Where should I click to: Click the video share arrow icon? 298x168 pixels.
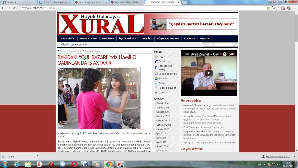click(x=231, y=54)
